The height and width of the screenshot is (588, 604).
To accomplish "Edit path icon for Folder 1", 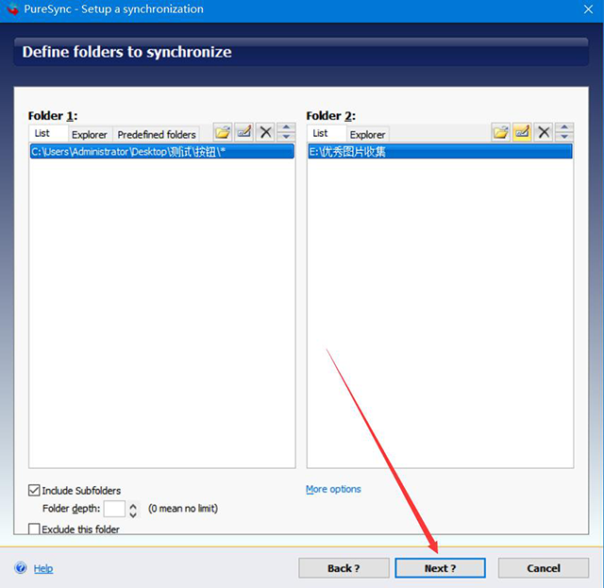I will coord(243,132).
